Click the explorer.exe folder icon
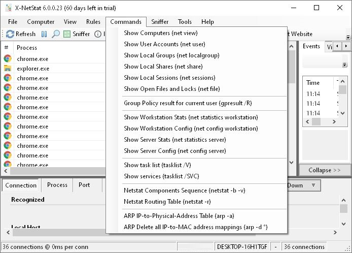The width and height of the screenshot is (352, 253). (x=8, y=69)
